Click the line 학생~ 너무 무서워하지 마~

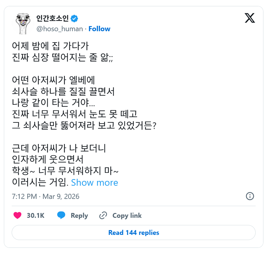(65, 171)
